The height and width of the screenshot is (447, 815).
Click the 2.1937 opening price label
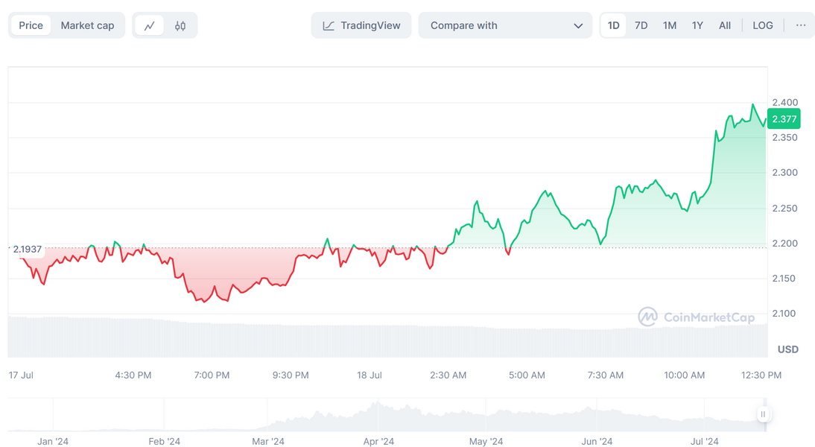pyautogui.click(x=28, y=250)
